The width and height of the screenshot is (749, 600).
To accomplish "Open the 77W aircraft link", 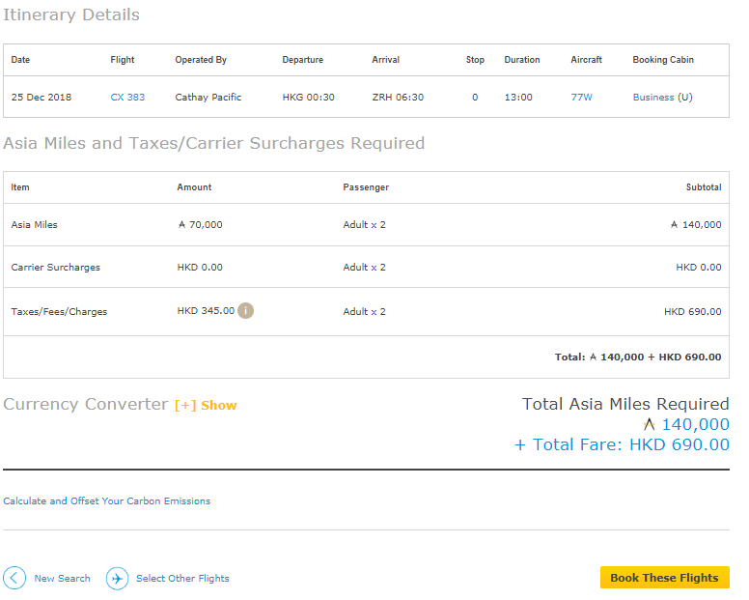I will 581,97.
